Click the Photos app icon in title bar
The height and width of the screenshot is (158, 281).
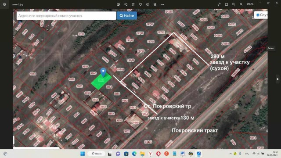(4, 4)
